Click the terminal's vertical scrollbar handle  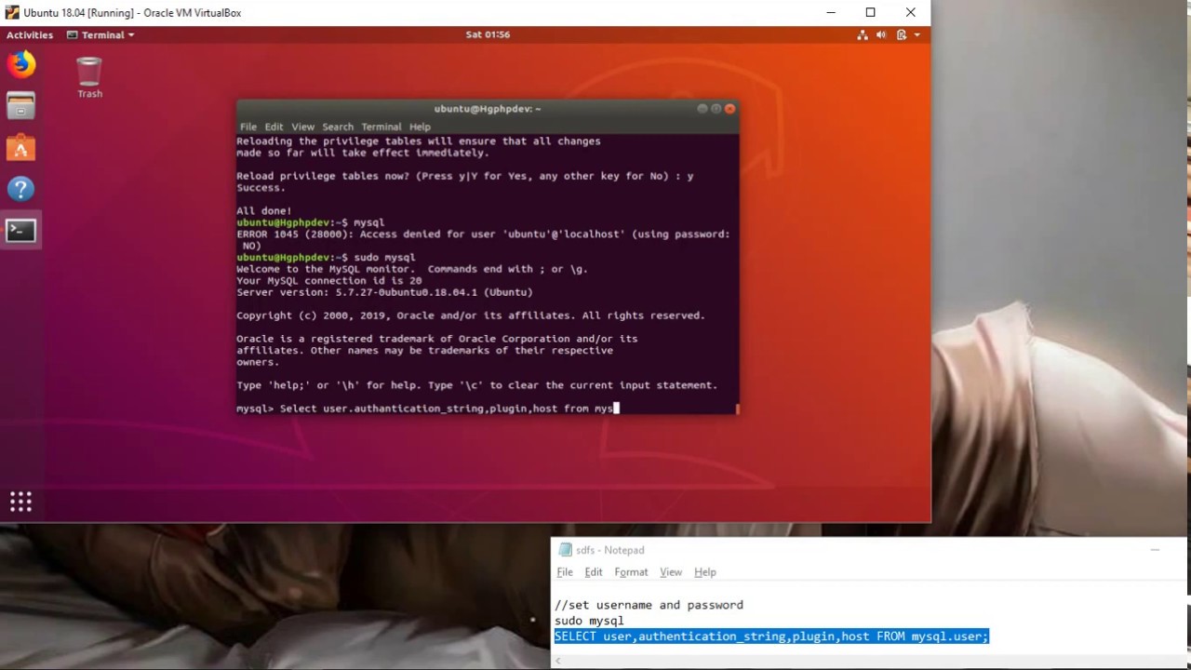(737, 408)
